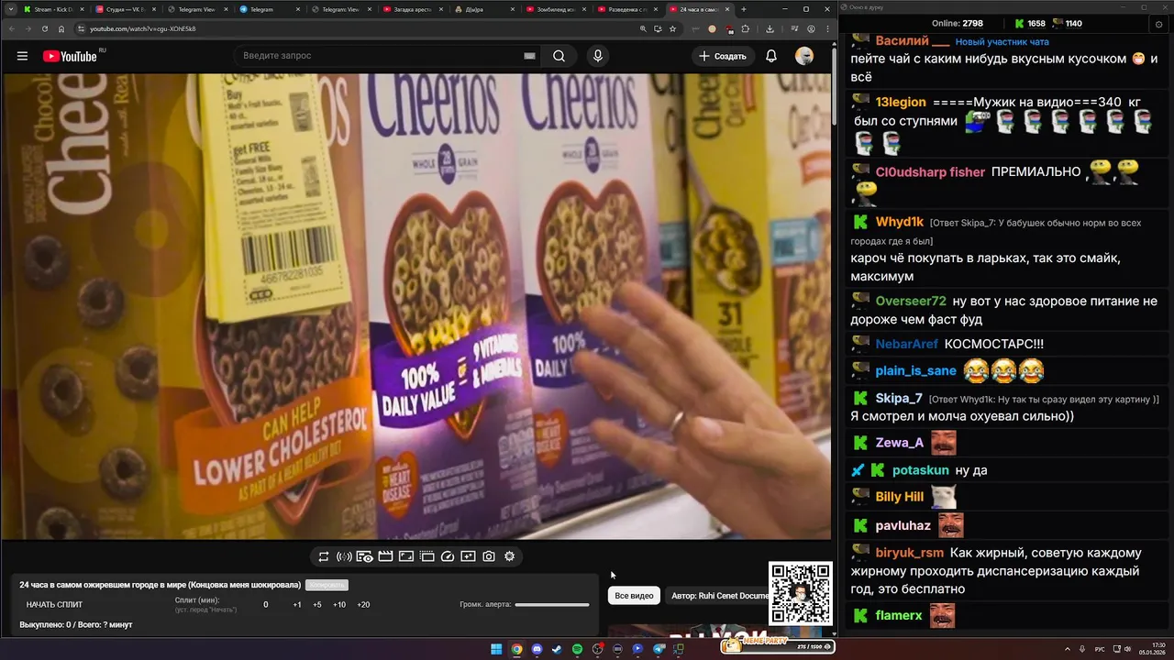Click the QR code overlay image
Image resolution: width=1174 pixels, height=660 pixels.
[x=801, y=594]
